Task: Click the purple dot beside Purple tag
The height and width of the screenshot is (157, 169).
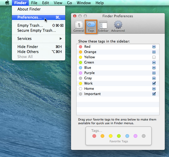Action: coord(81,73)
